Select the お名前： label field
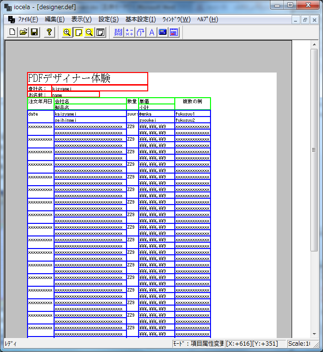The height and width of the screenshot is (352, 323). pyautogui.click(x=40, y=94)
